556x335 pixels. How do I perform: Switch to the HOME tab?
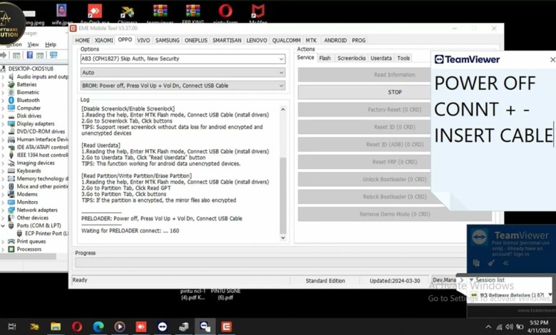(x=82, y=41)
